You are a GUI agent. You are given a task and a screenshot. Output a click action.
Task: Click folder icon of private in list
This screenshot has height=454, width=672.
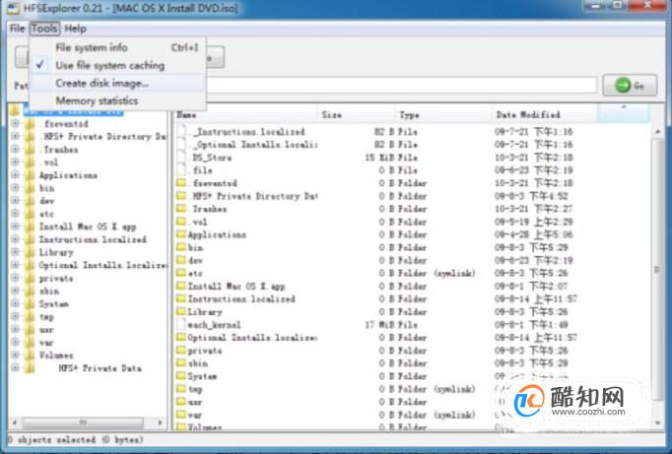tap(181, 350)
